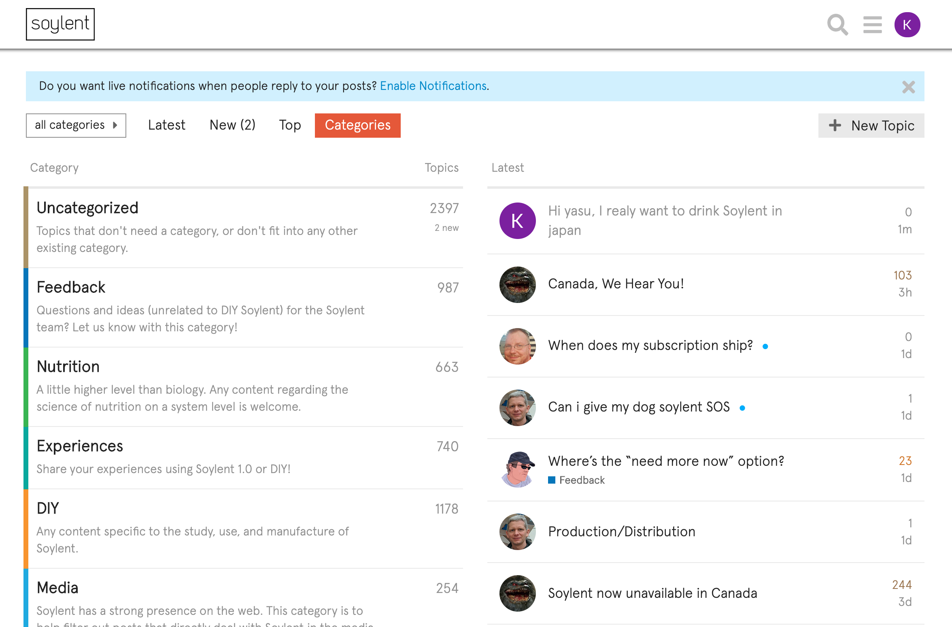This screenshot has height=627, width=952.
Task: Open the Experiences category
Action: (x=80, y=446)
